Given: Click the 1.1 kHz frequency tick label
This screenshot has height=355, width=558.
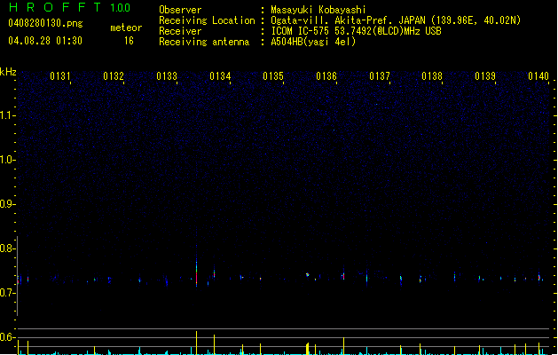Looking at the screenshot, I should coord(7,115).
